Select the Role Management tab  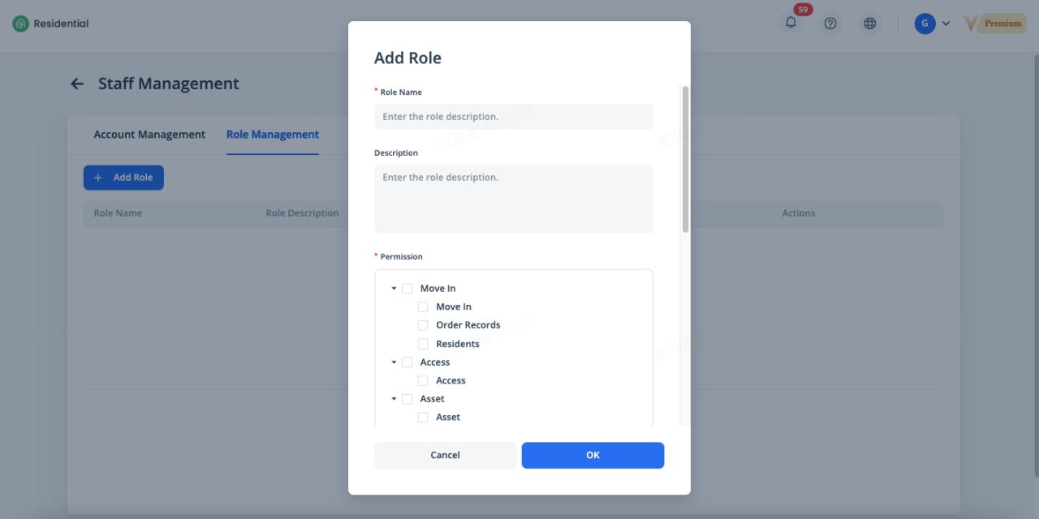(x=273, y=135)
